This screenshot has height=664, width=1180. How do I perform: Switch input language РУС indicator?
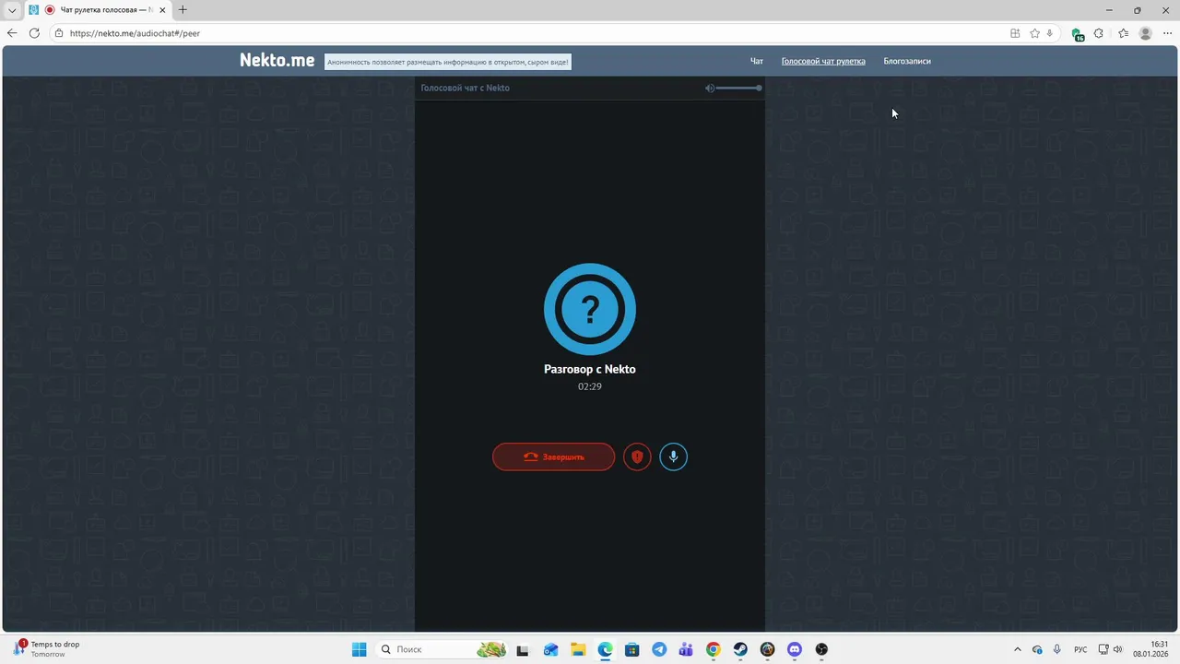pos(1080,649)
